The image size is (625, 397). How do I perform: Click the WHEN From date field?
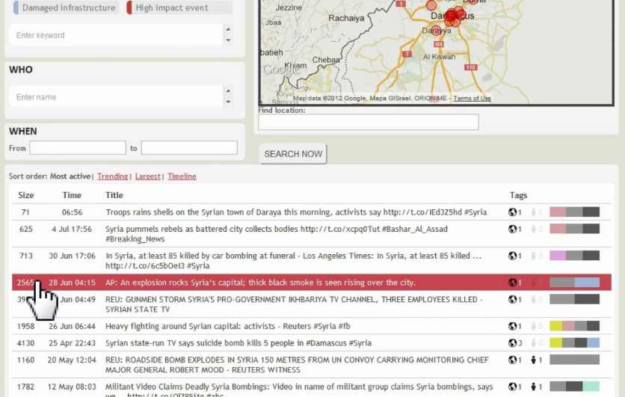click(78, 148)
